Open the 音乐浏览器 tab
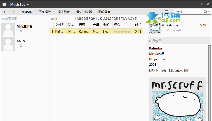This screenshot has width=212, height=121. coord(84,12)
